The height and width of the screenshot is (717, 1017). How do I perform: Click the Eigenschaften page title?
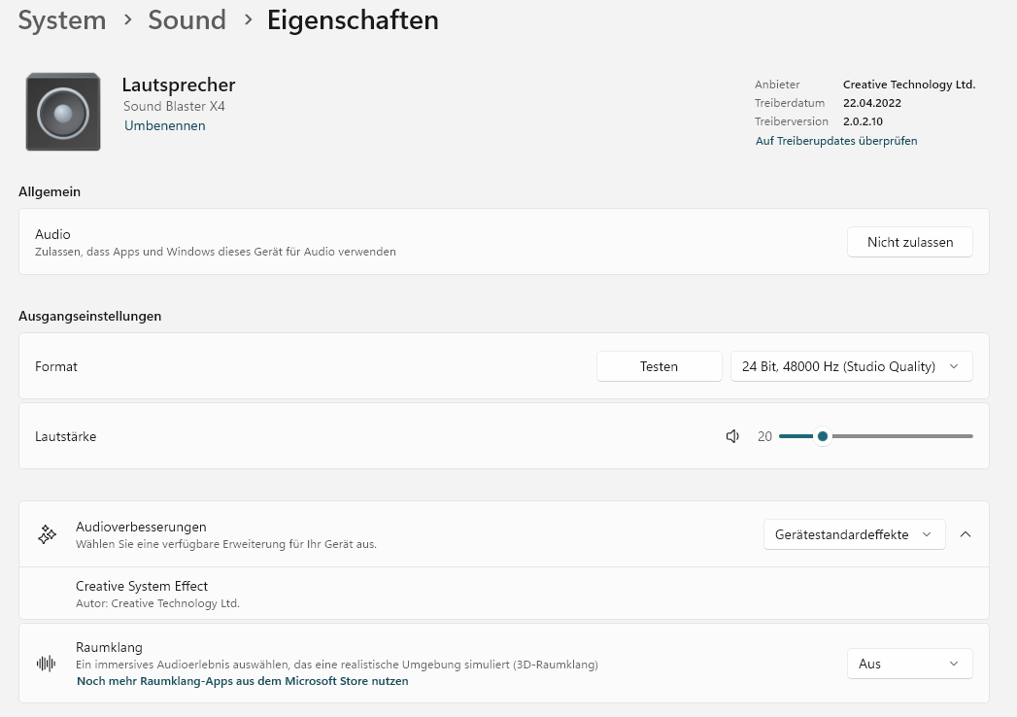[x=353, y=20]
